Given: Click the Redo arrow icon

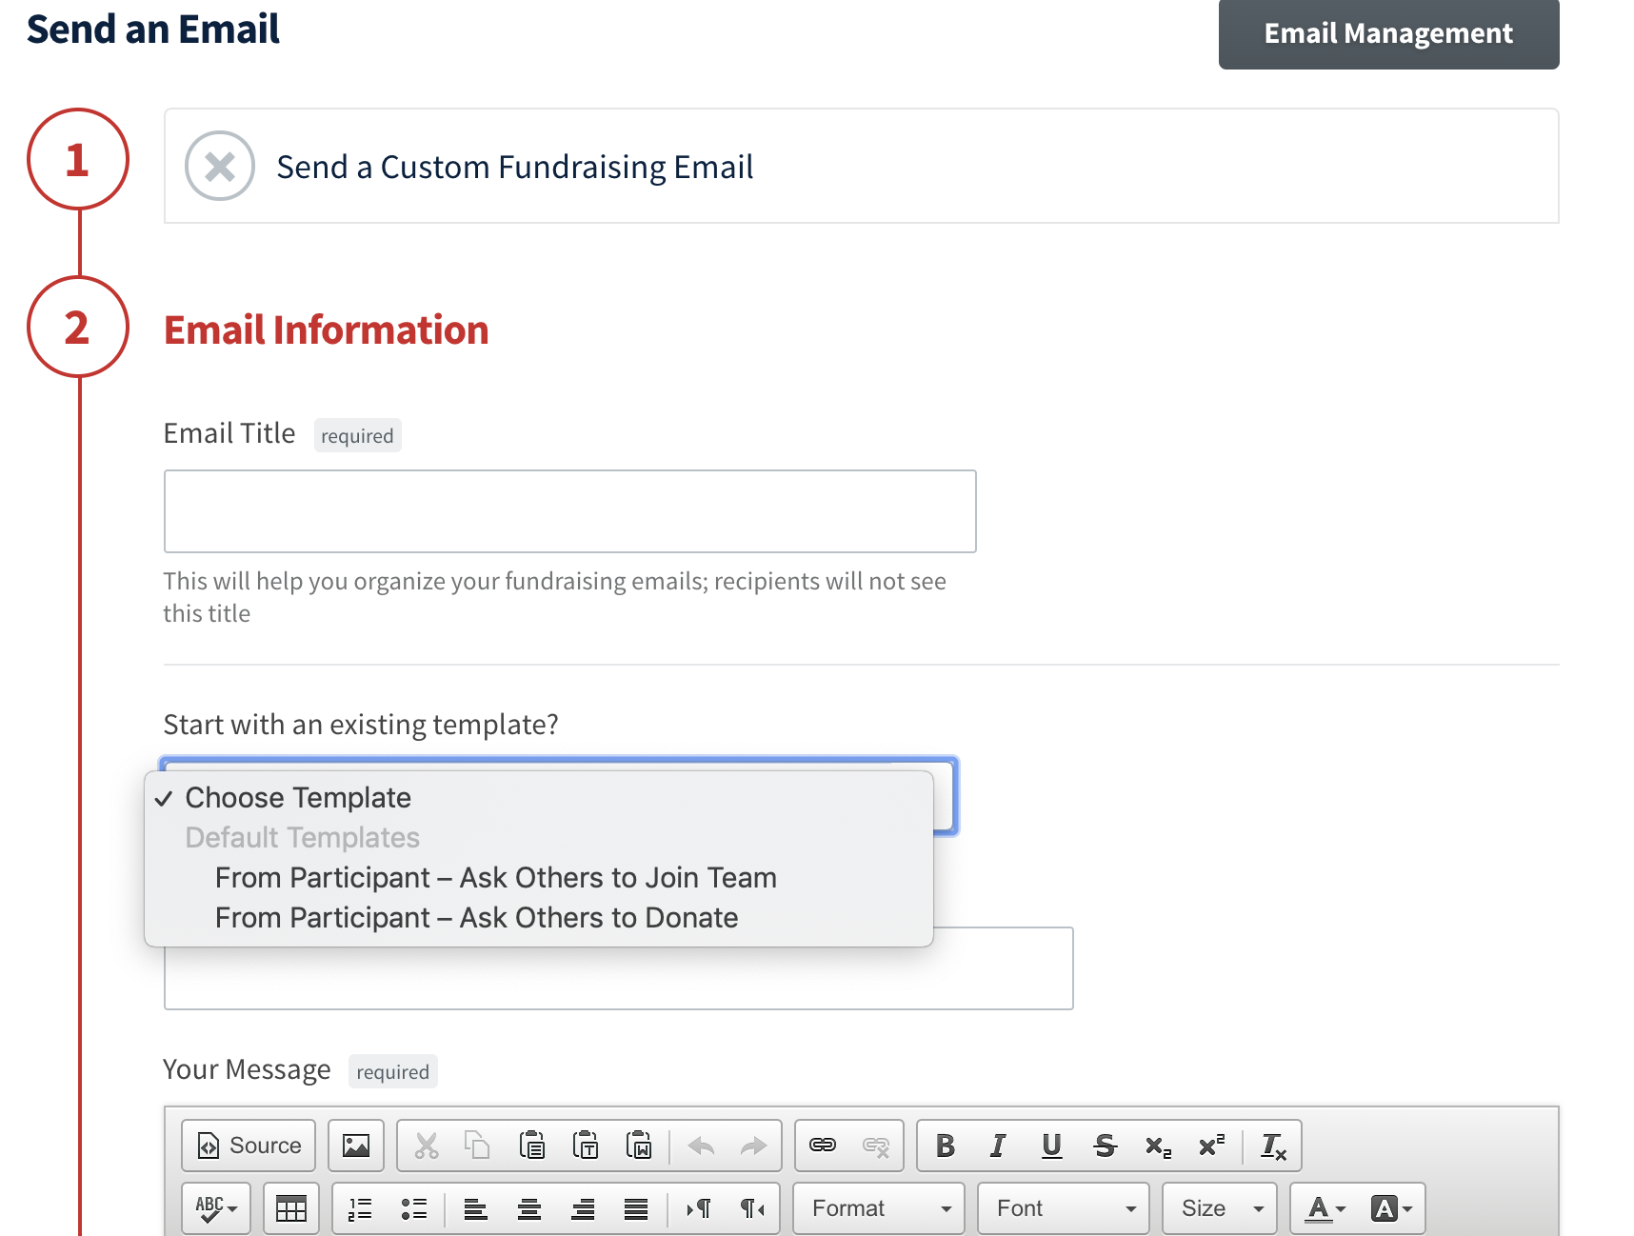Looking at the screenshot, I should [753, 1146].
